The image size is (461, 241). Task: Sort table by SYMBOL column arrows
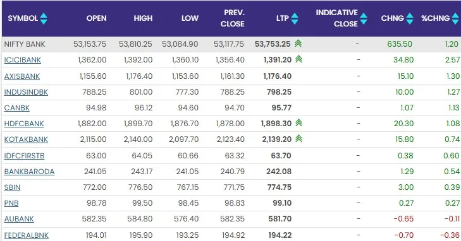click(x=44, y=18)
